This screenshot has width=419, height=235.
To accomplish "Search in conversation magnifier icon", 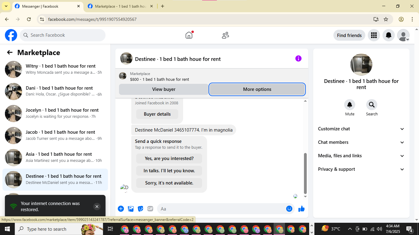I will coord(371,105).
